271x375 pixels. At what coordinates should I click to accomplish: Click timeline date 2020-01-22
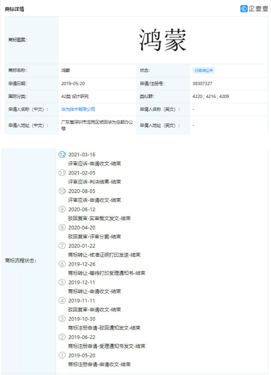[82, 246]
